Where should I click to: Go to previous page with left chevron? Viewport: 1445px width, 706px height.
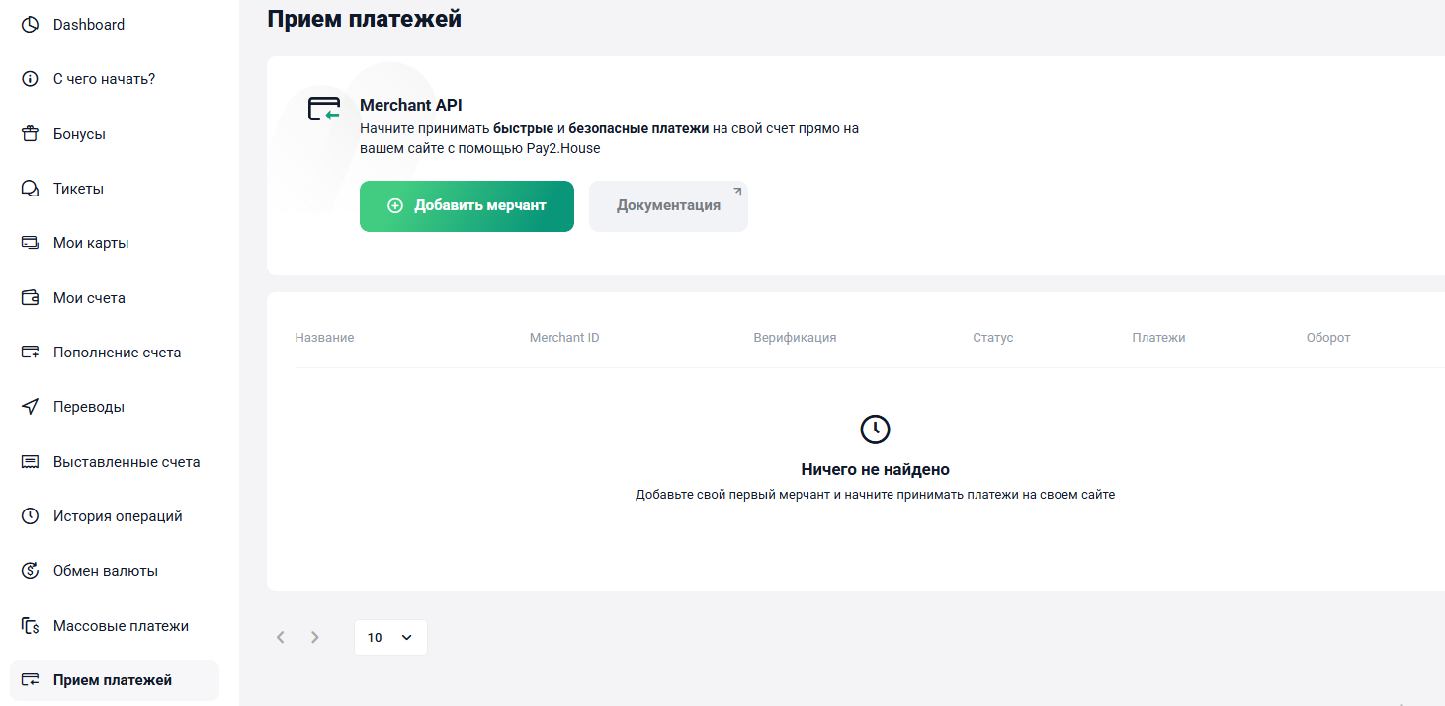[281, 638]
